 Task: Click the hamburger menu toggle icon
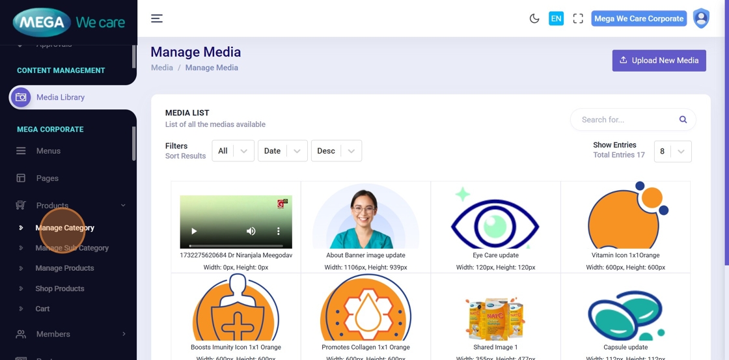[x=157, y=18]
